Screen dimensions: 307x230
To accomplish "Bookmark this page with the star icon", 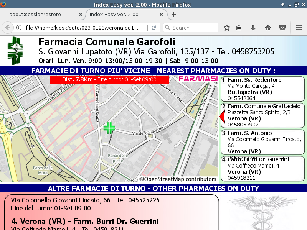I will coord(227,28).
